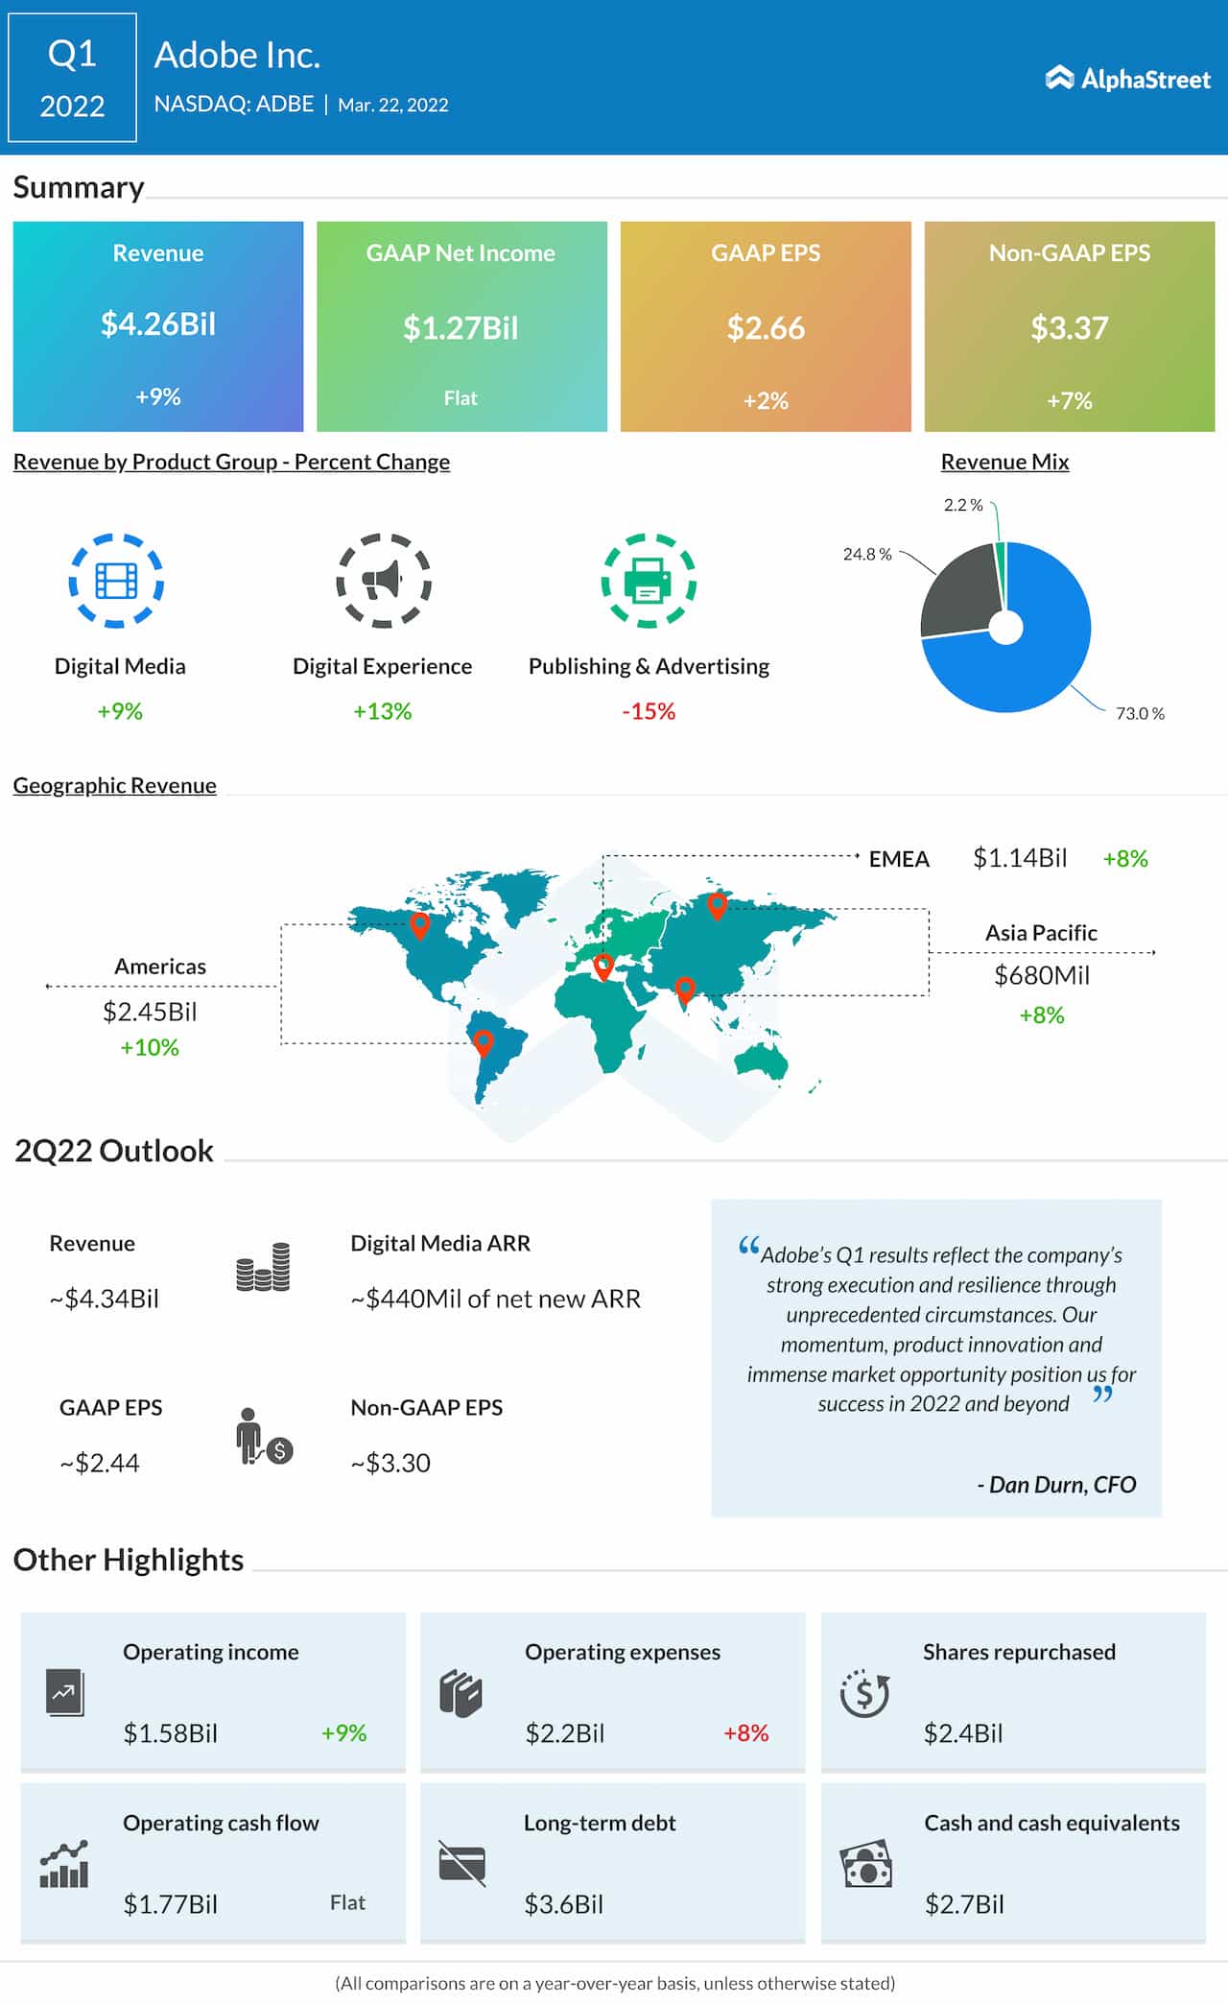Click the Digital Experience megaphone icon

[x=383, y=581]
